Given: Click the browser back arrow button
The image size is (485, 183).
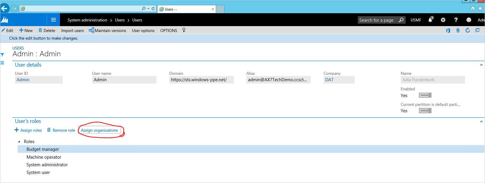Looking at the screenshot, I should (4, 9).
